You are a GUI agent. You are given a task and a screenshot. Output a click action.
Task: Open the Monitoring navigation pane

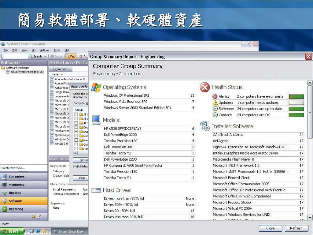point(24,185)
